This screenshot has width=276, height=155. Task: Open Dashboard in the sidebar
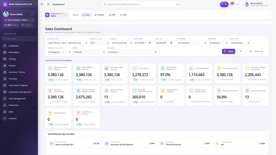click(19, 46)
